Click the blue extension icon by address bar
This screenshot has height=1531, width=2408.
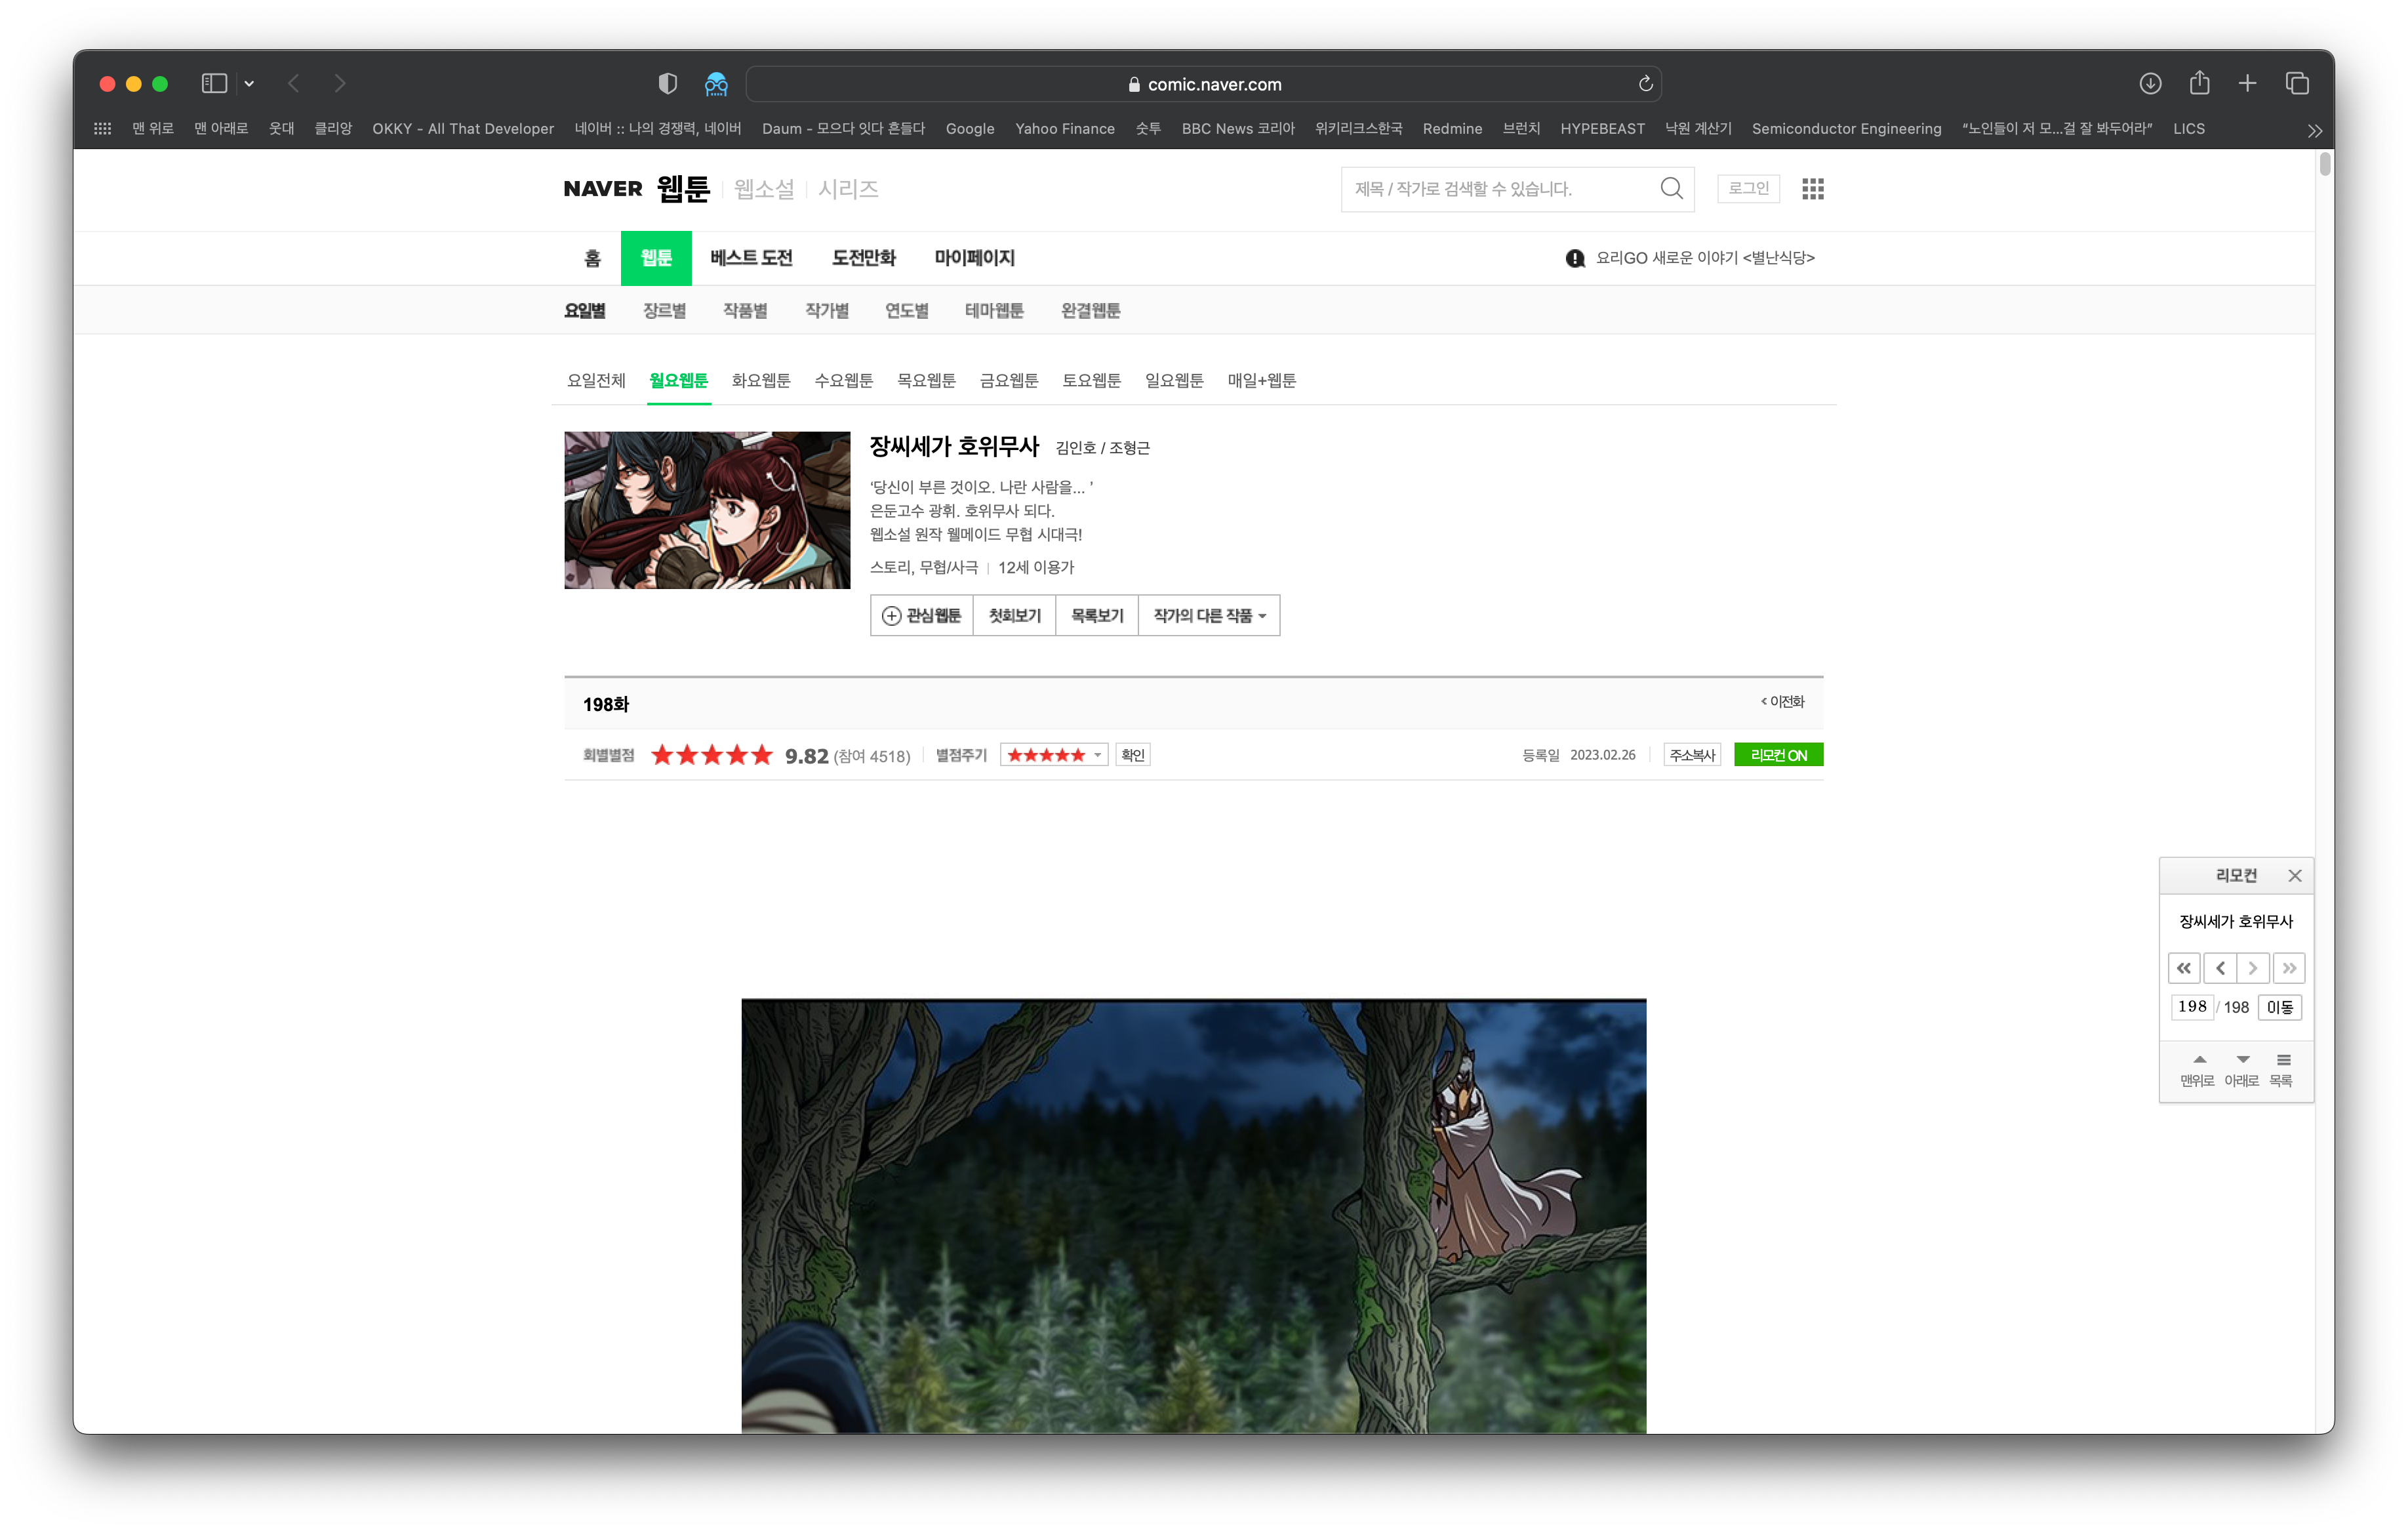716,84
